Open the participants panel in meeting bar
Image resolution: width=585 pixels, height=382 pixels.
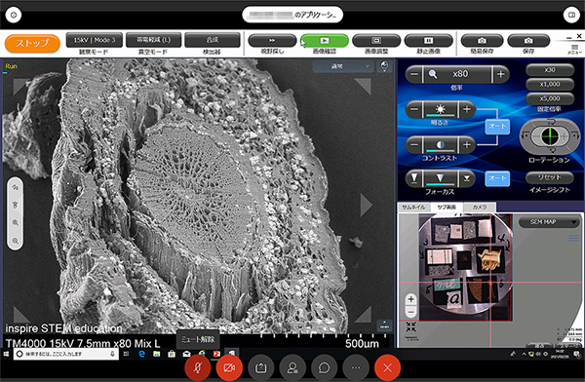(292, 367)
